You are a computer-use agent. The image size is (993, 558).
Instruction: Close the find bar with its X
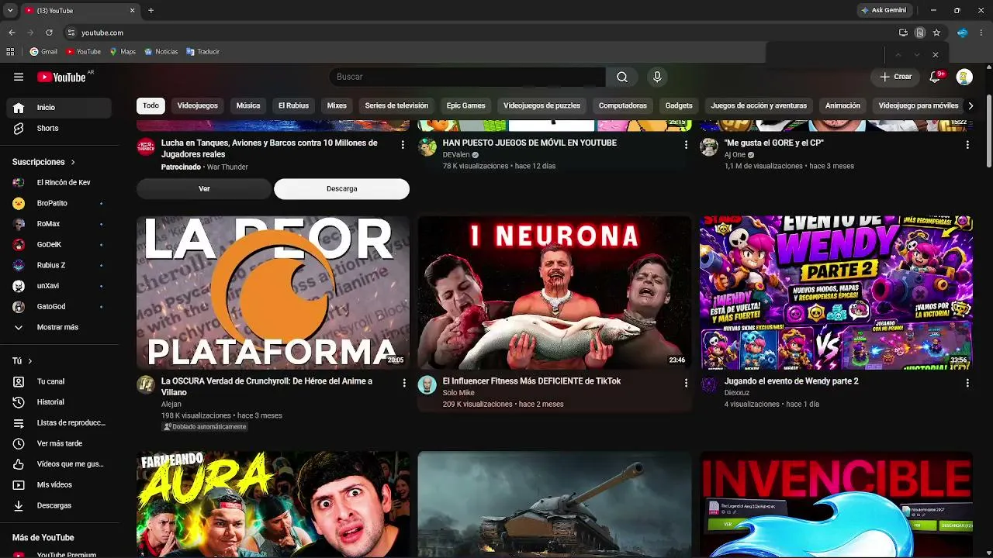tap(936, 55)
